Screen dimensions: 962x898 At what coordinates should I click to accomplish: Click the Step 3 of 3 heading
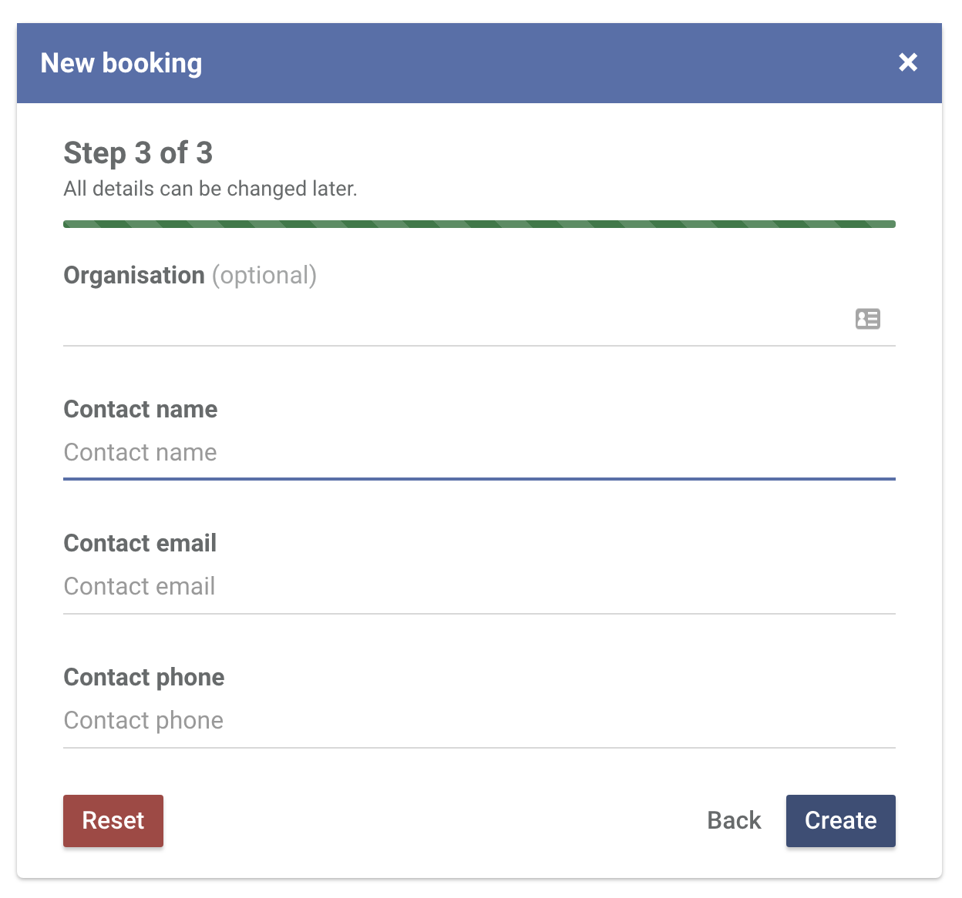[138, 153]
